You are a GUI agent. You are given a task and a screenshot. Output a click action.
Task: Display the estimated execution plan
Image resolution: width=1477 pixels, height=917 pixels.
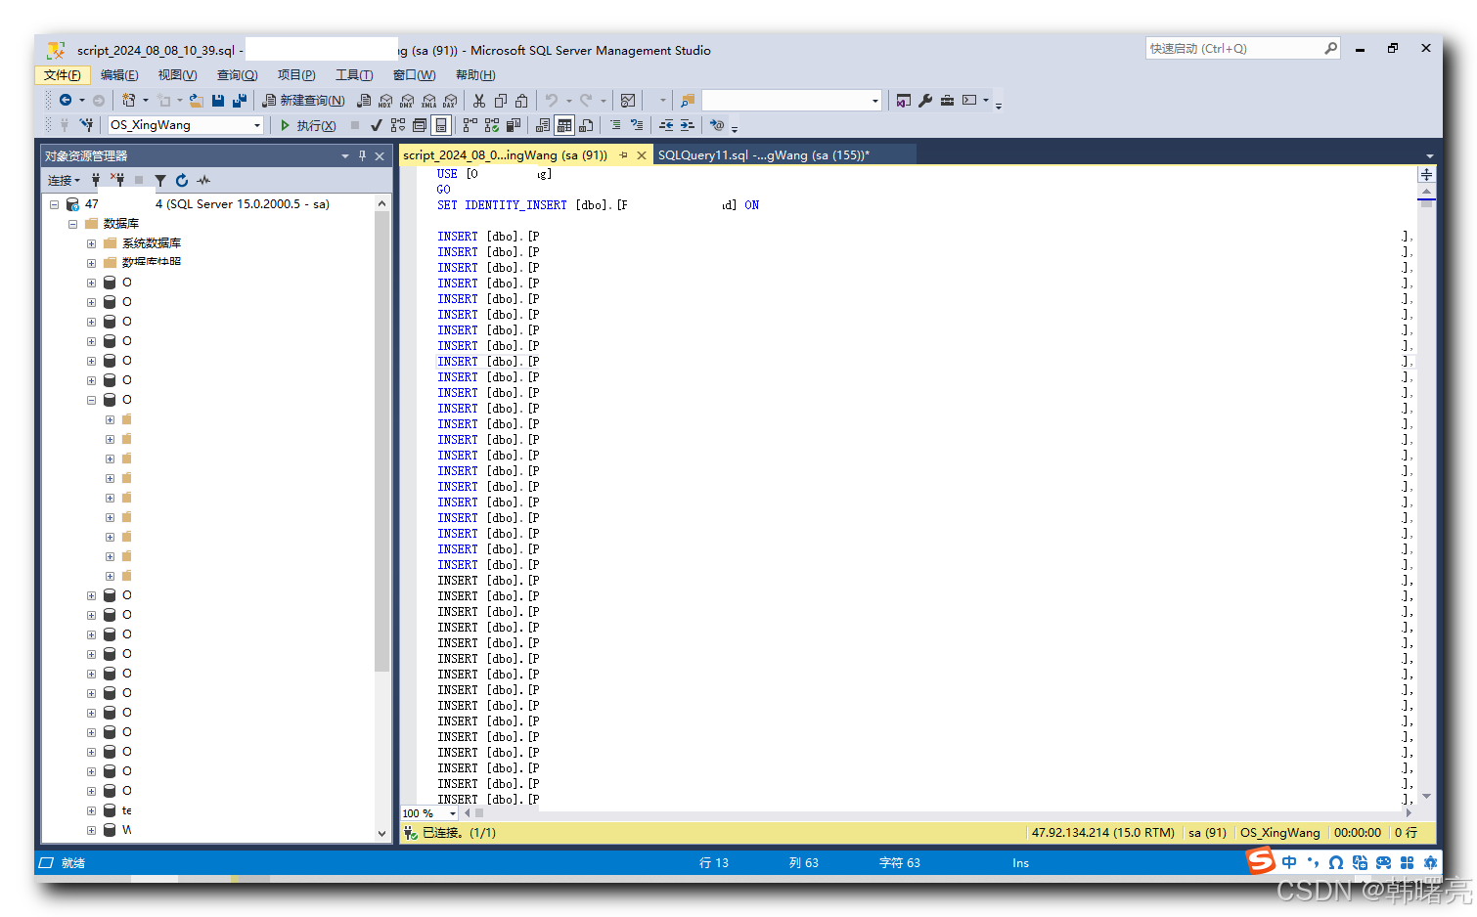[398, 125]
